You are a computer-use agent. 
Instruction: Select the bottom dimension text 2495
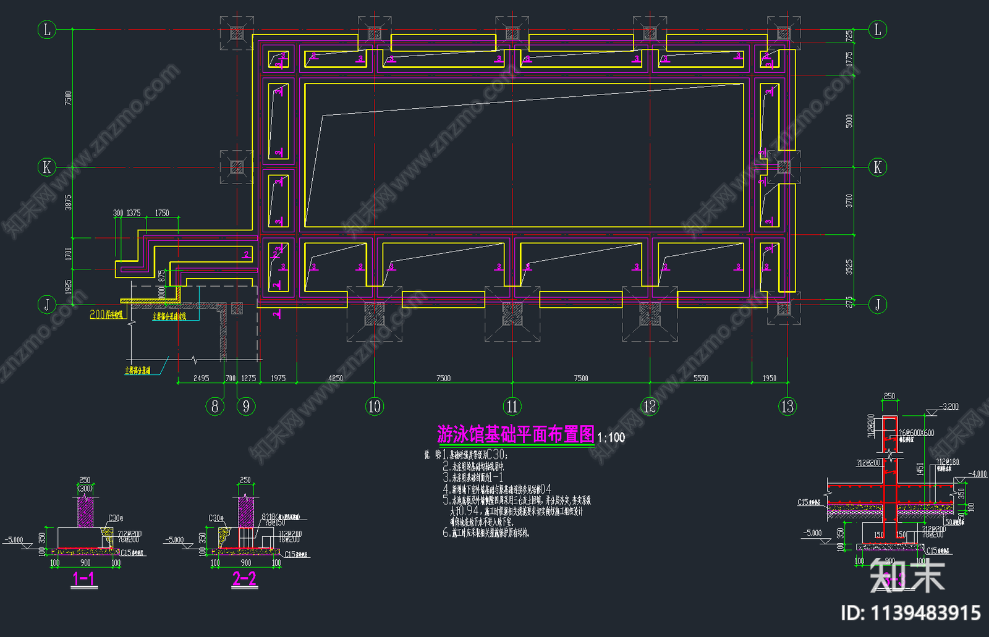coord(201,378)
